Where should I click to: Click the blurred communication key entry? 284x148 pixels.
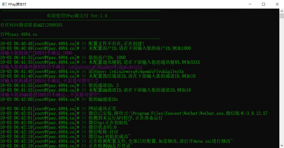click(105, 67)
